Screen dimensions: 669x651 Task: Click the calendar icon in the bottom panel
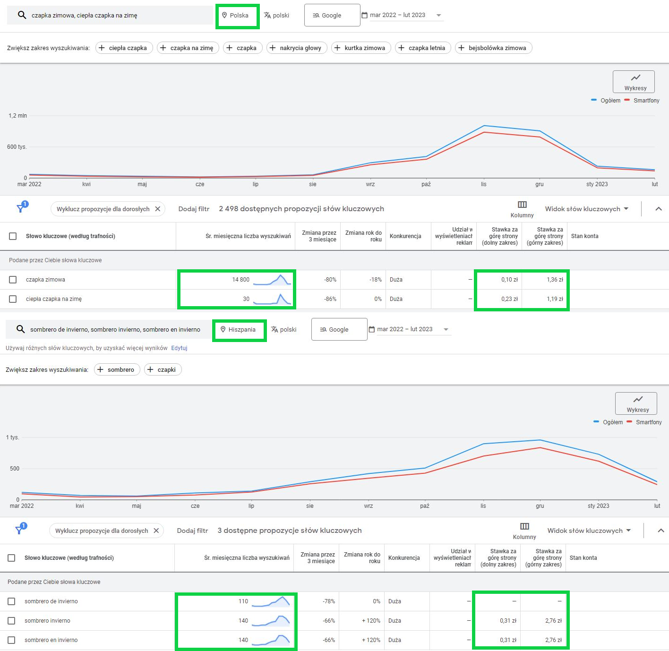(x=371, y=329)
